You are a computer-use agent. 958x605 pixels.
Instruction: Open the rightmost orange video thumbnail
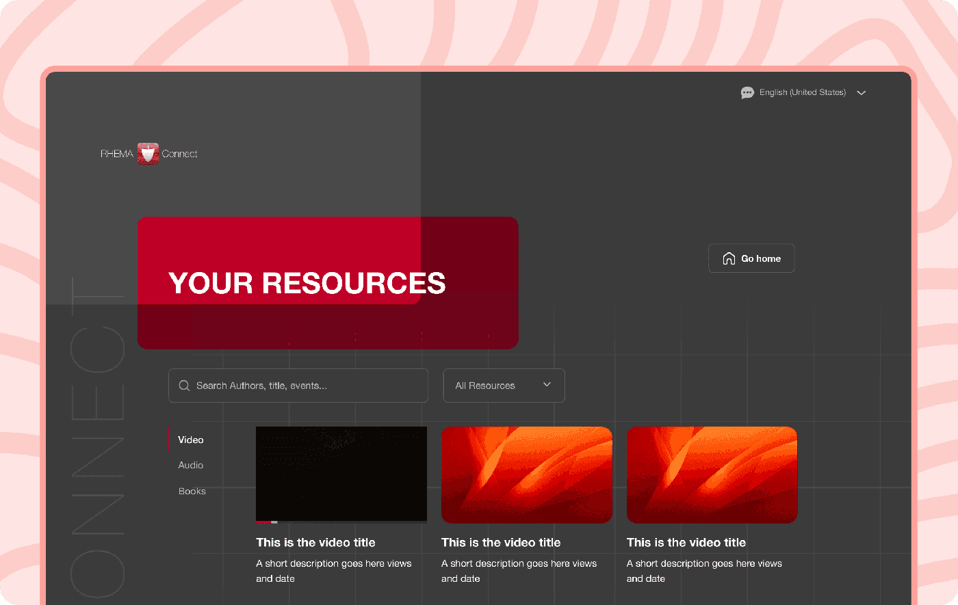(712, 475)
